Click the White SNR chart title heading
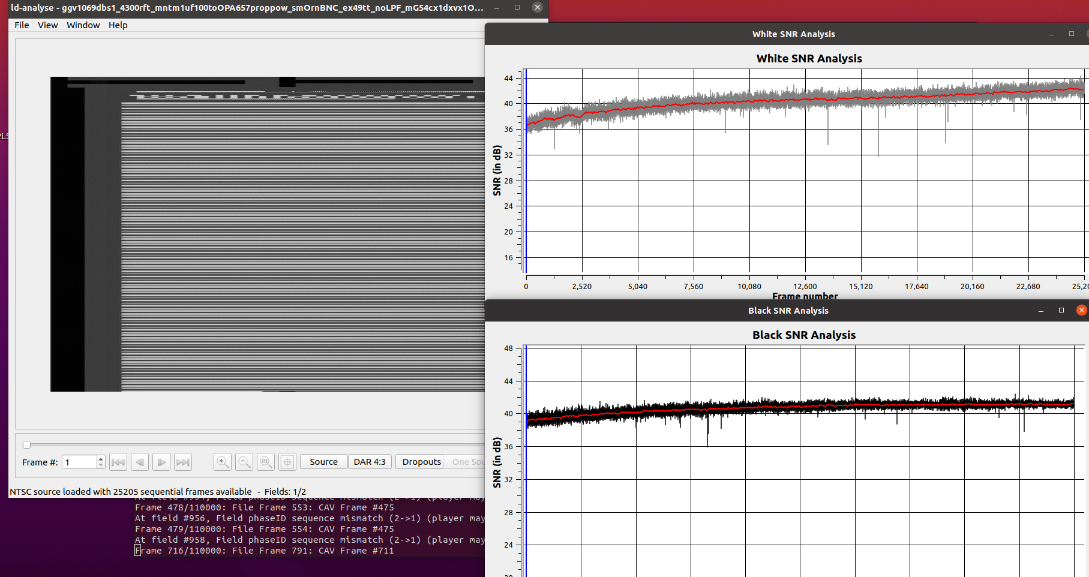 [809, 58]
